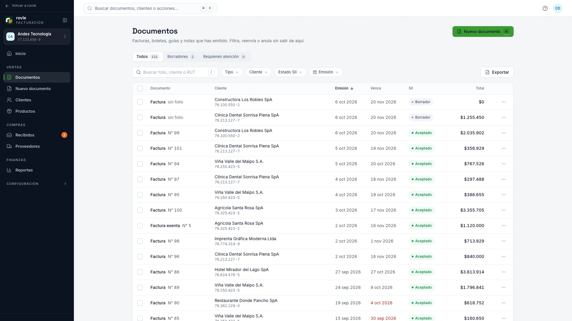
Task: Open row actions for Factura exenta N° 5
Action: click(x=504, y=226)
